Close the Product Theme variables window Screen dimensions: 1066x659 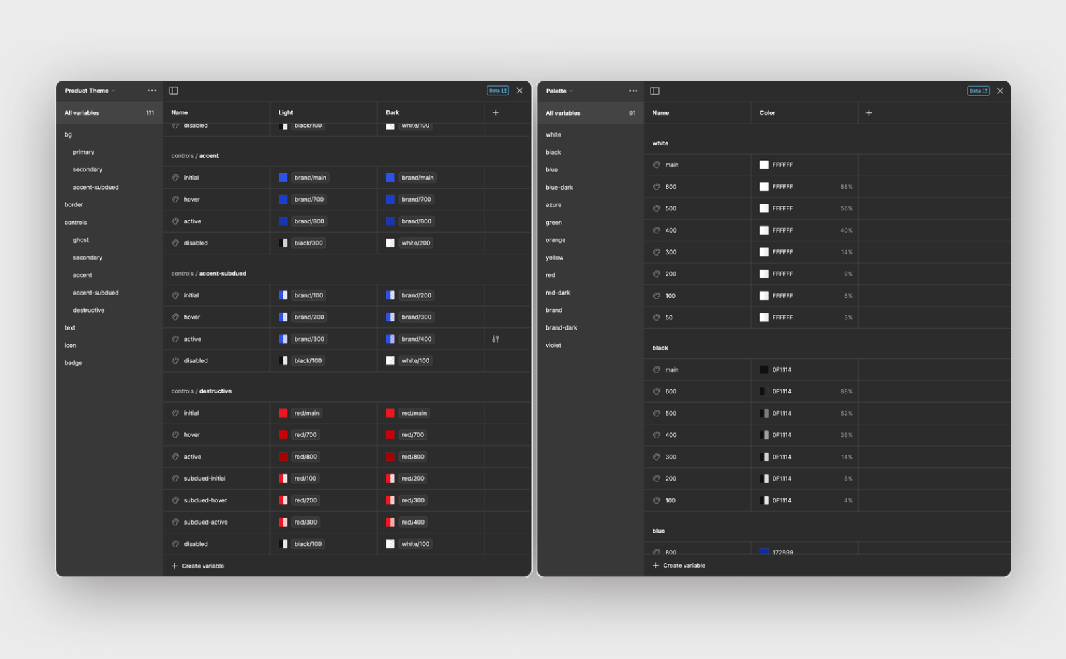click(520, 91)
